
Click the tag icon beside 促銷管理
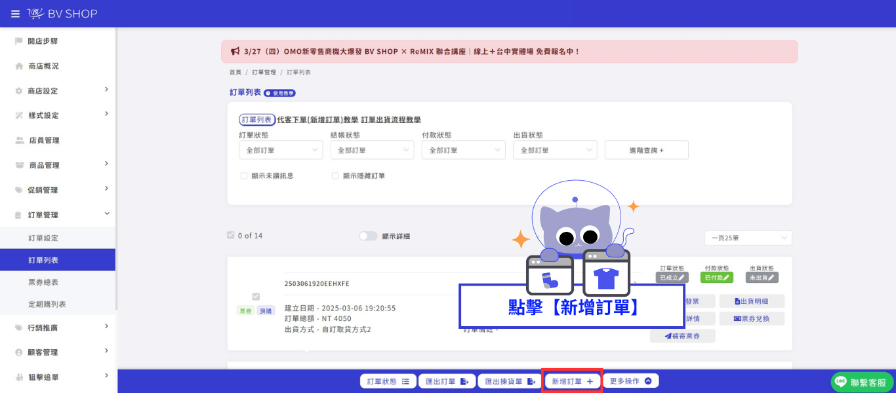click(x=19, y=190)
